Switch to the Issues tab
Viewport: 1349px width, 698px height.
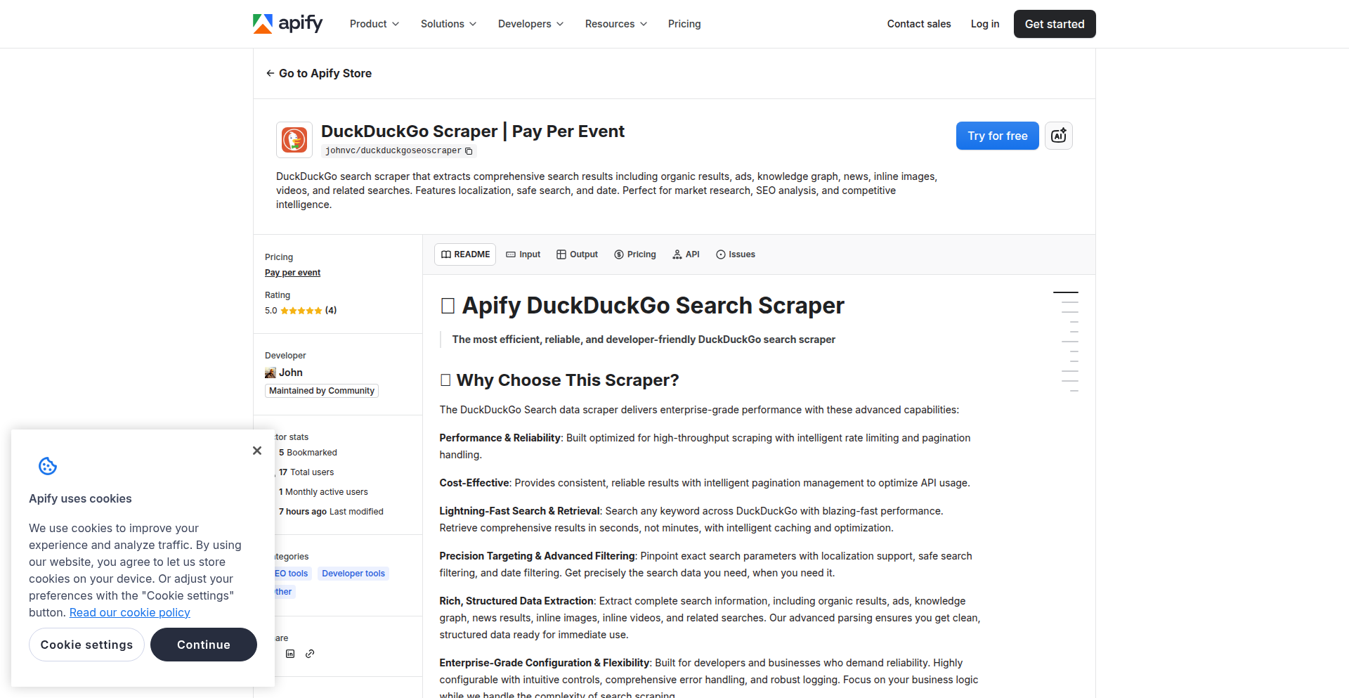point(735,254)
